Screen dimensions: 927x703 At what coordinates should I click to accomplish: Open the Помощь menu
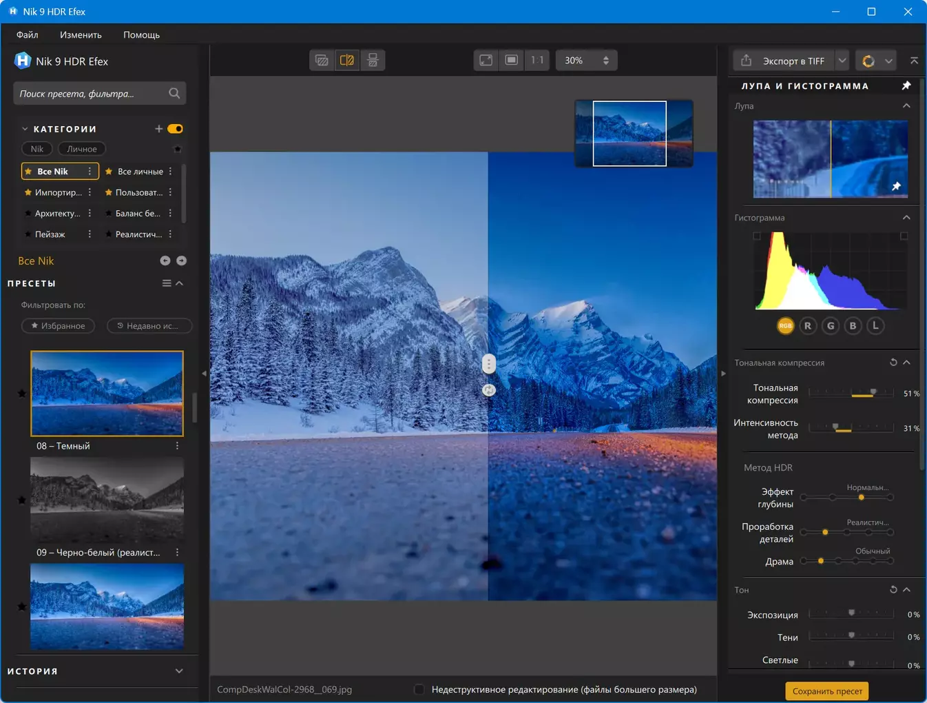pos(141,34)
